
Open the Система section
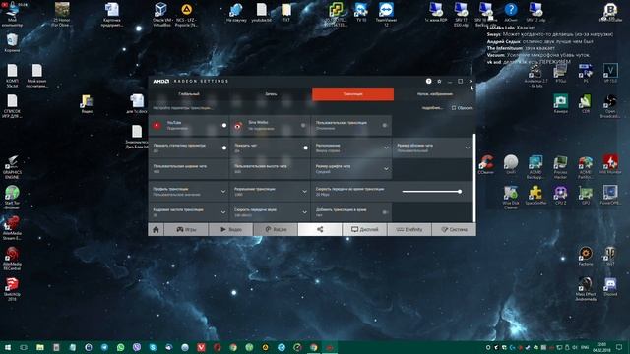coord(454,229)
